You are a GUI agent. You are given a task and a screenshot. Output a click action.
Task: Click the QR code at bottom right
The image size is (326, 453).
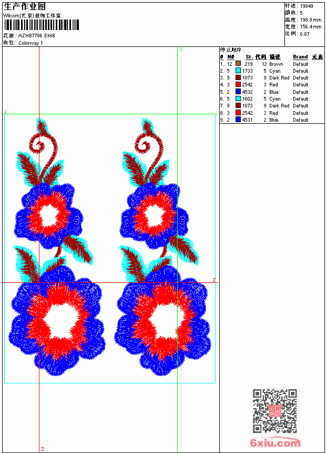click(275, 410)
